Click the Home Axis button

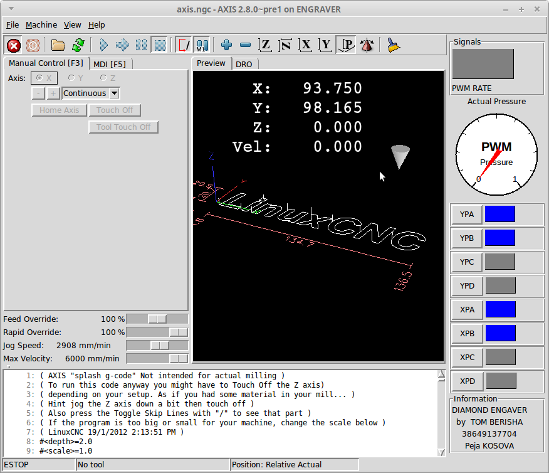[59, 110]
